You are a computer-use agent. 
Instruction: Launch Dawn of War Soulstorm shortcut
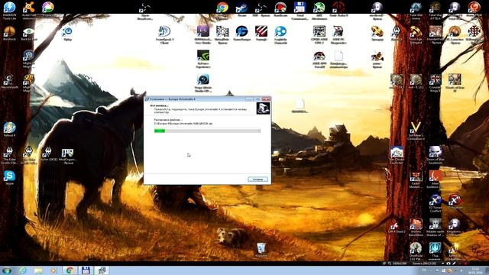tap(435, 155)
